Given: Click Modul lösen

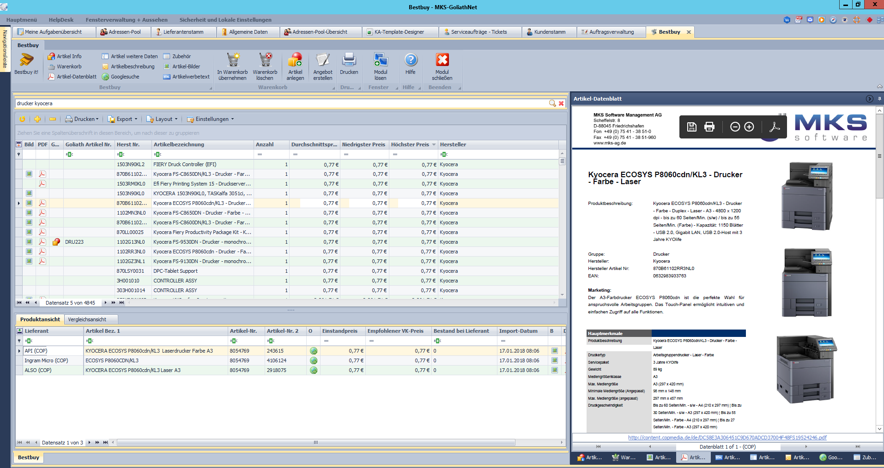Looking at the screenshot, I should tap(381, 66).
